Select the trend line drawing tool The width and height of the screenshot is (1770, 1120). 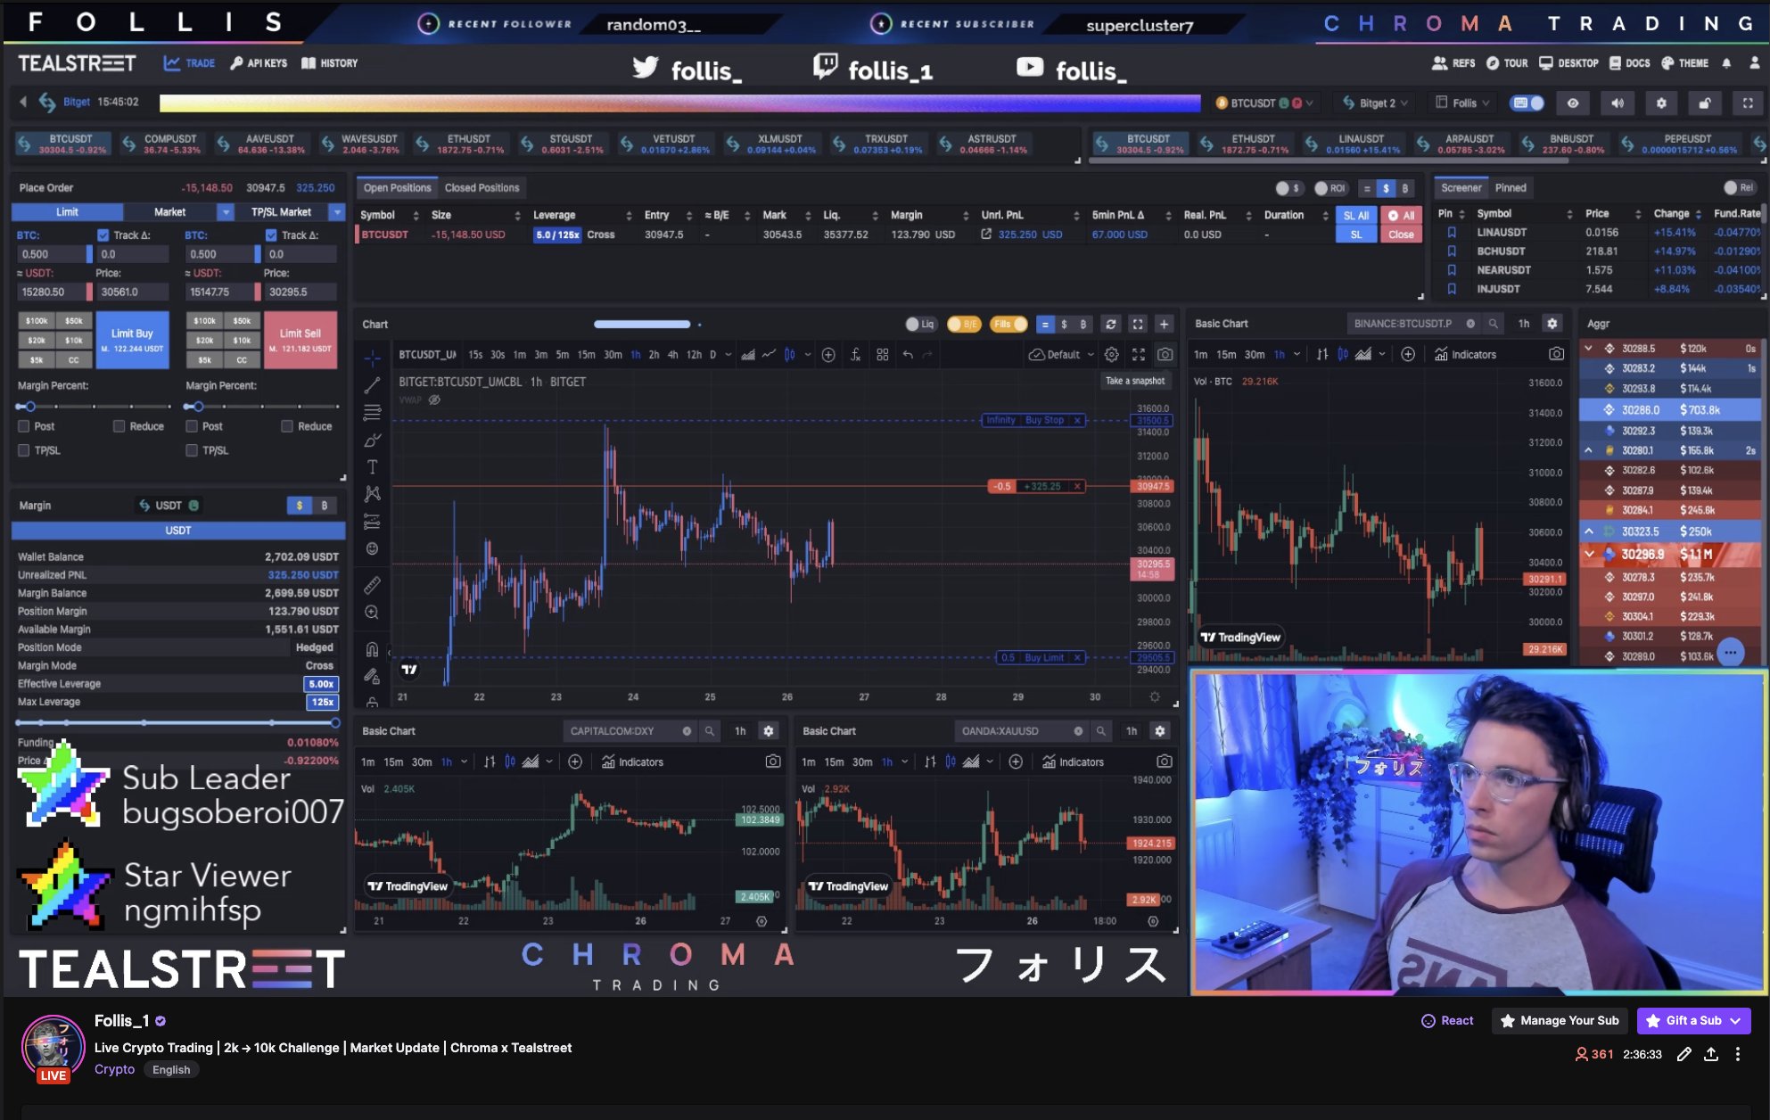pos(372,385)
